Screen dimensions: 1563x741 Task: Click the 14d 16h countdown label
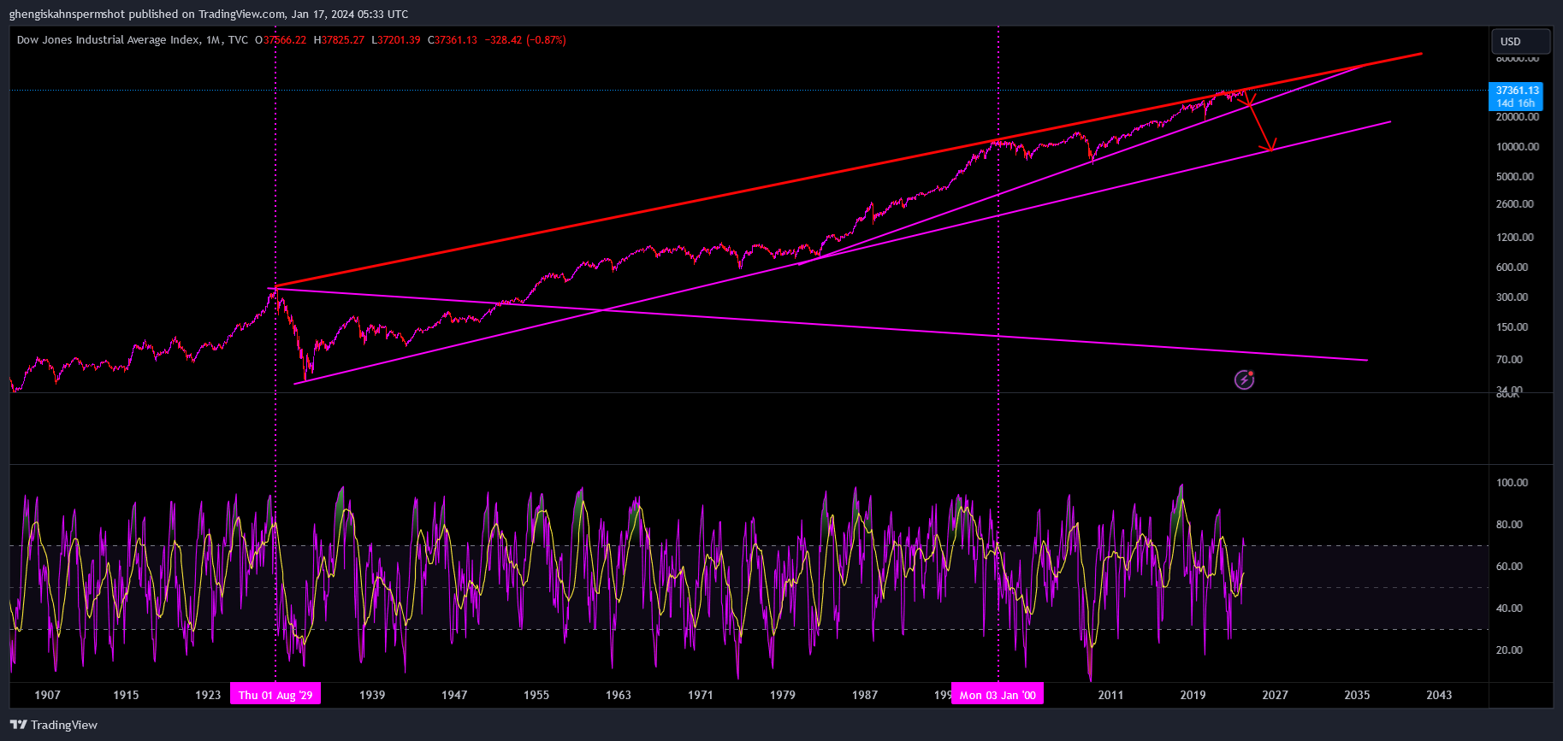pyautogui.click(x=1515, y=103)
